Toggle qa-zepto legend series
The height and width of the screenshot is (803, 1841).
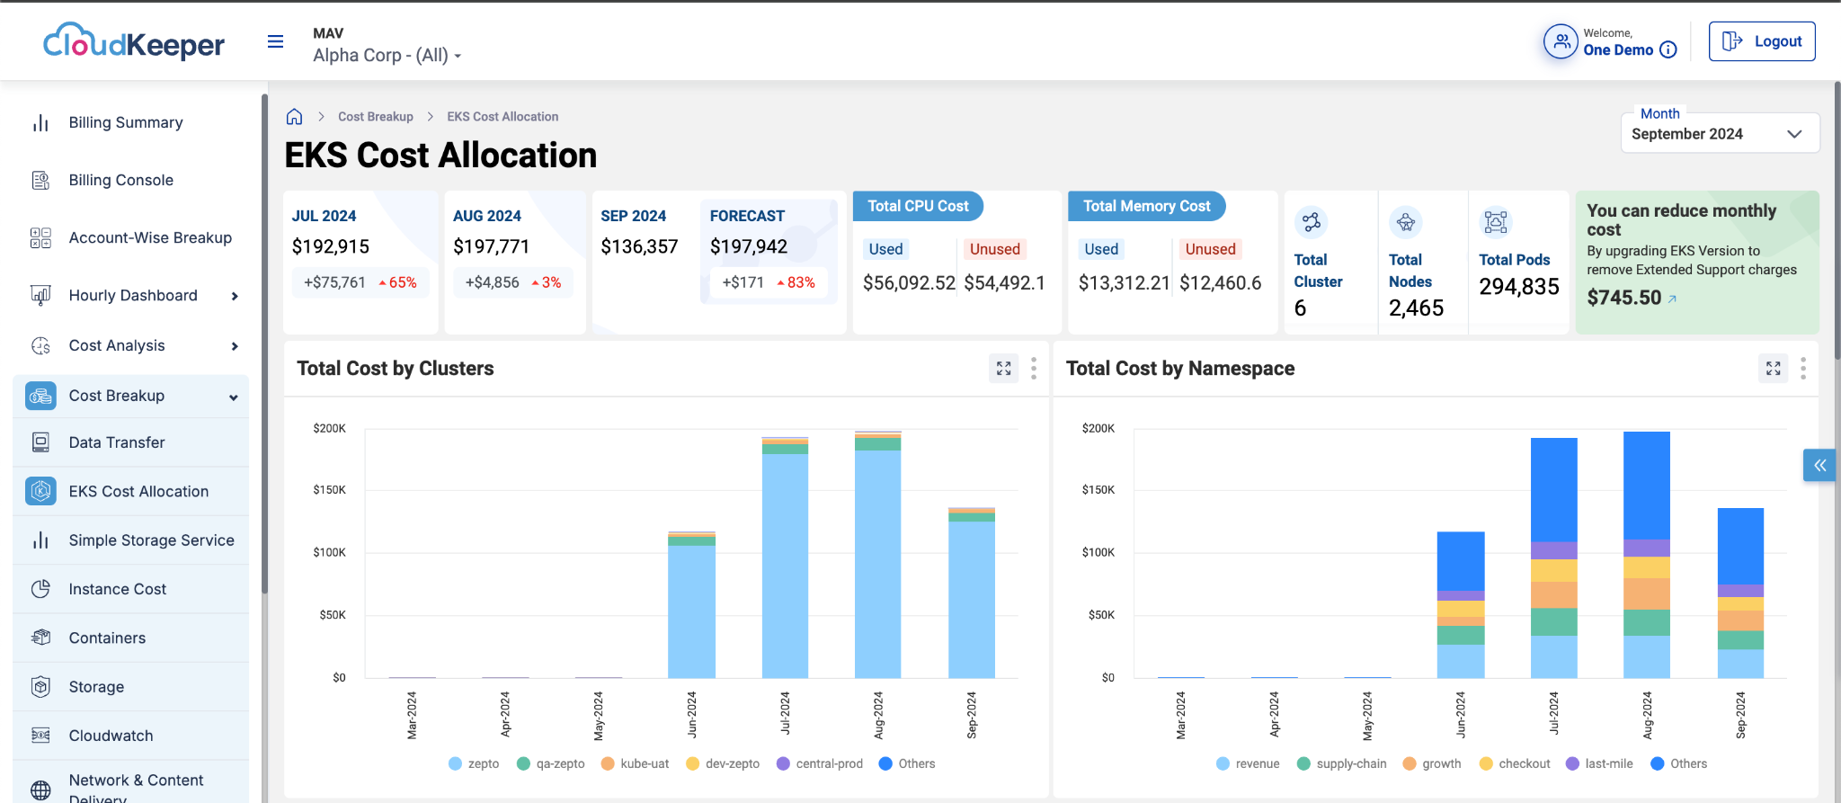pyautogui.click(x=551, y=763)
